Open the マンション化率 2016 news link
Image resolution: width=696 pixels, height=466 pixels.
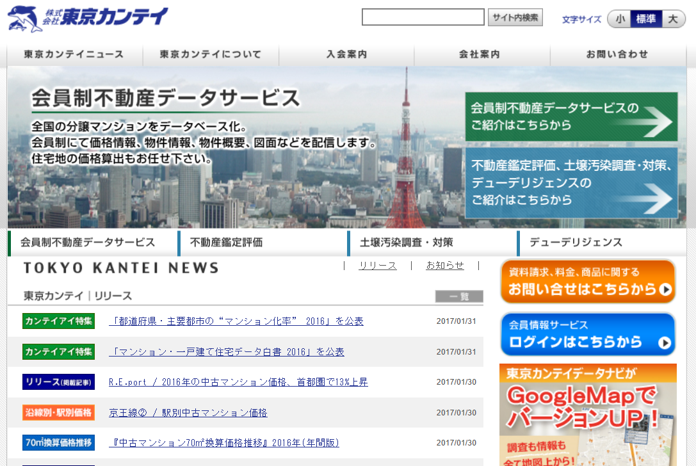[x=236, y=321]
